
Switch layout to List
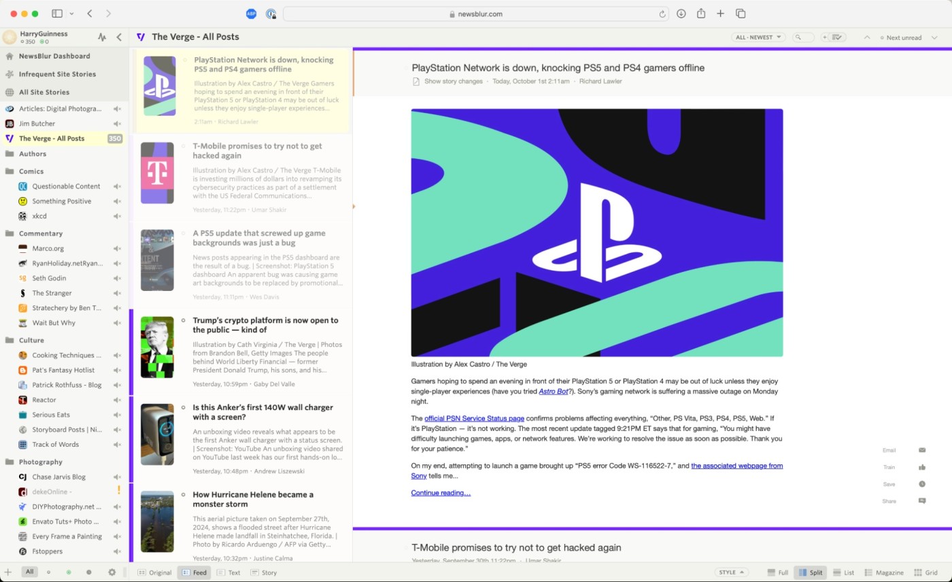click(x=843, y=572)
